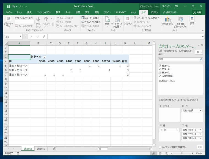Open the 列ラベル filter dropdown
Viewport: 209px width, 159px height.
click(x=45, y=57)
